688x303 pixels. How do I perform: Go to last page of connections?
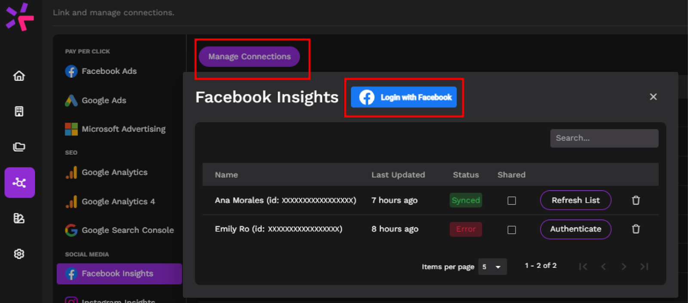pyautogui.click(x=644, y=266)
